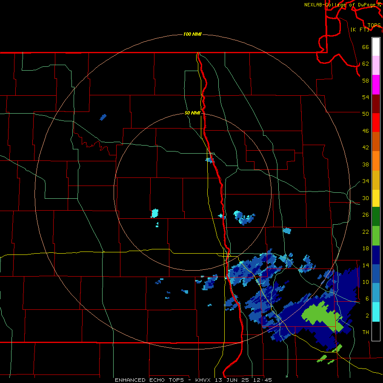383x383 pixels.
Task: Click the dark orange legend swatch
Action: [x=376, y=142]
